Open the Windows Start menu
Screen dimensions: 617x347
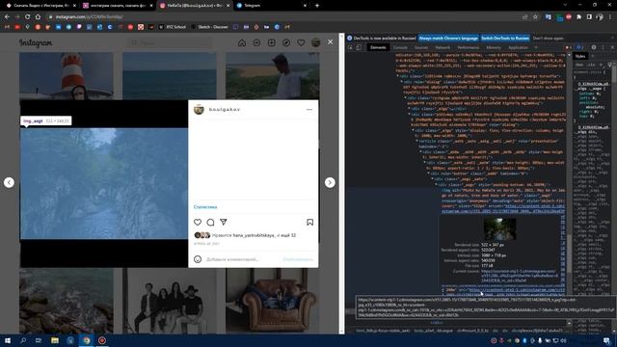(8, 340)
